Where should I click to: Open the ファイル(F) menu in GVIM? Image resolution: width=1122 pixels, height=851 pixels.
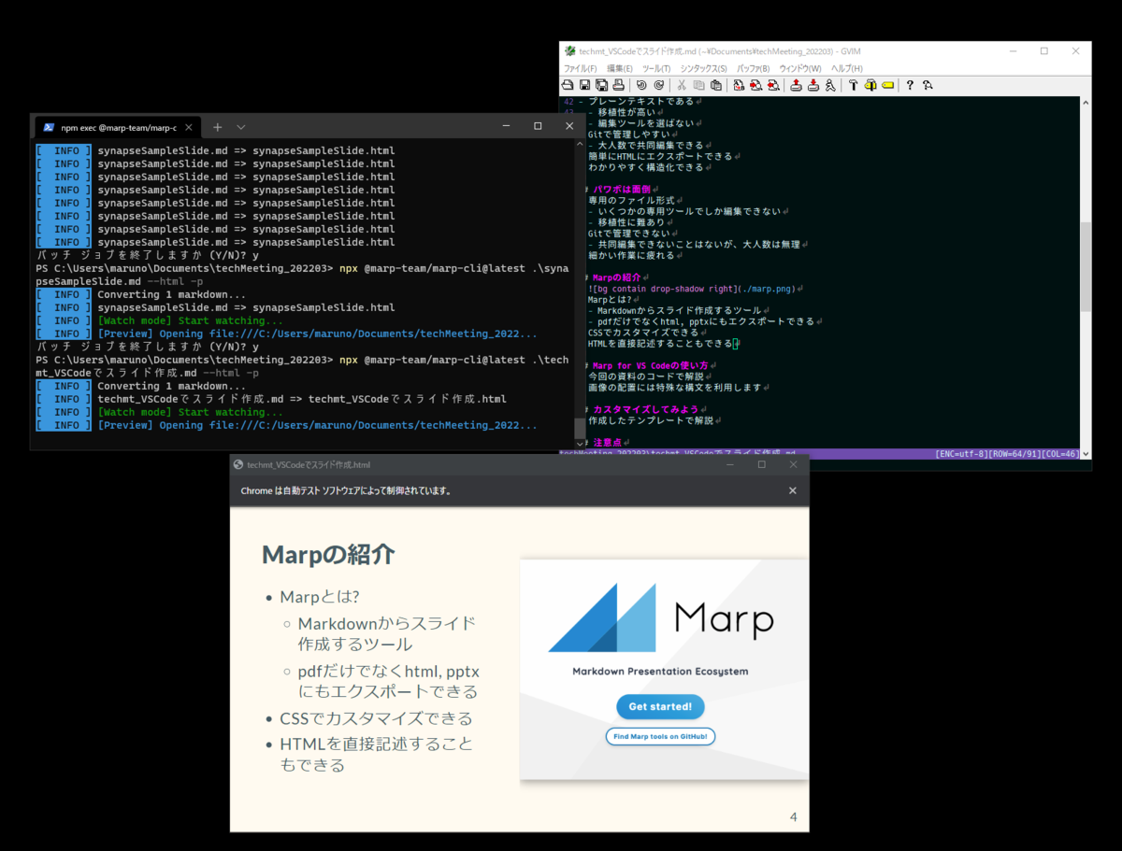click(x=580, y=68)
